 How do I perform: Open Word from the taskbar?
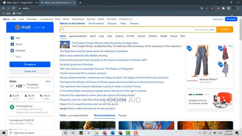(x=112, y=133)
